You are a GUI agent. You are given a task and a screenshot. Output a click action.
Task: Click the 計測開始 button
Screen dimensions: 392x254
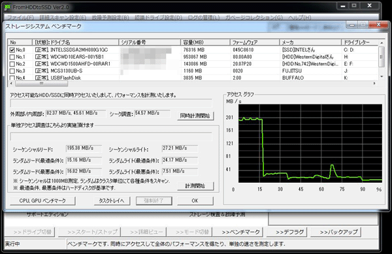(195, 186)
